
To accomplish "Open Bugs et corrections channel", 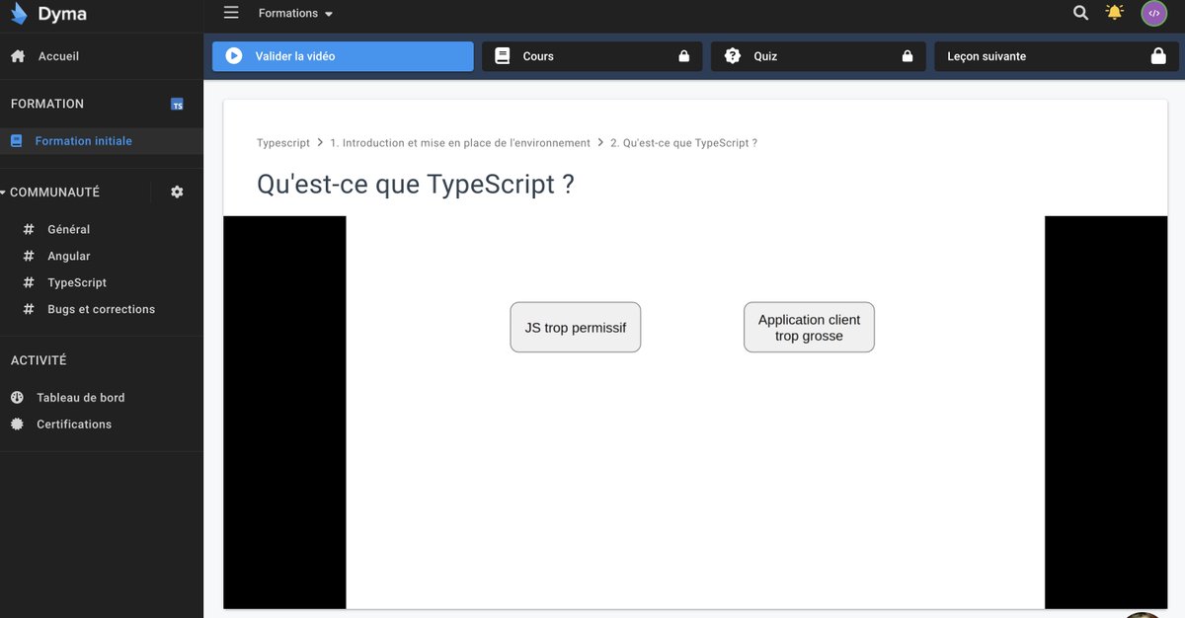I will 102,309.
